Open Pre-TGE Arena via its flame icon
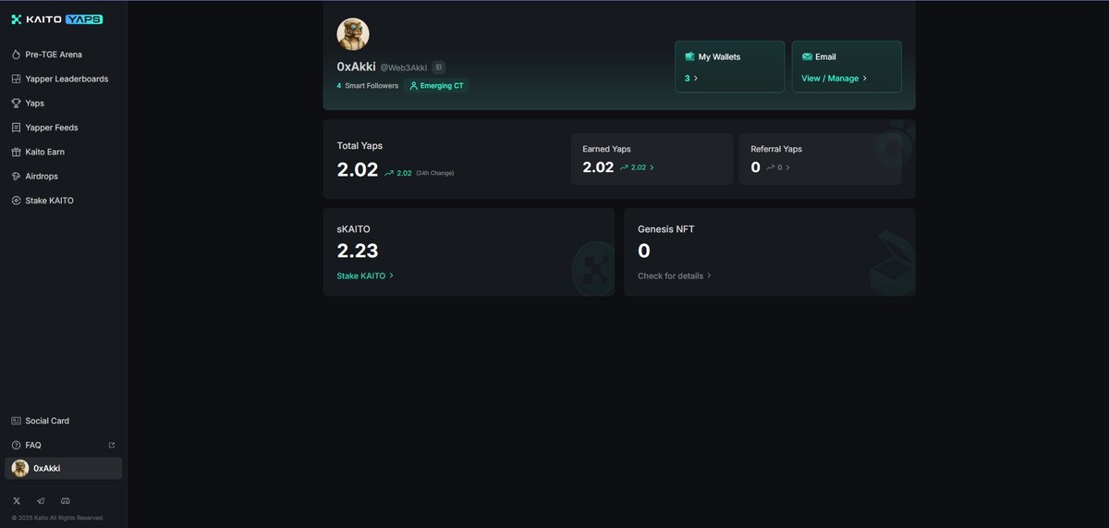The width and height of the screenshot is (1109, 528). pos(16,55)
